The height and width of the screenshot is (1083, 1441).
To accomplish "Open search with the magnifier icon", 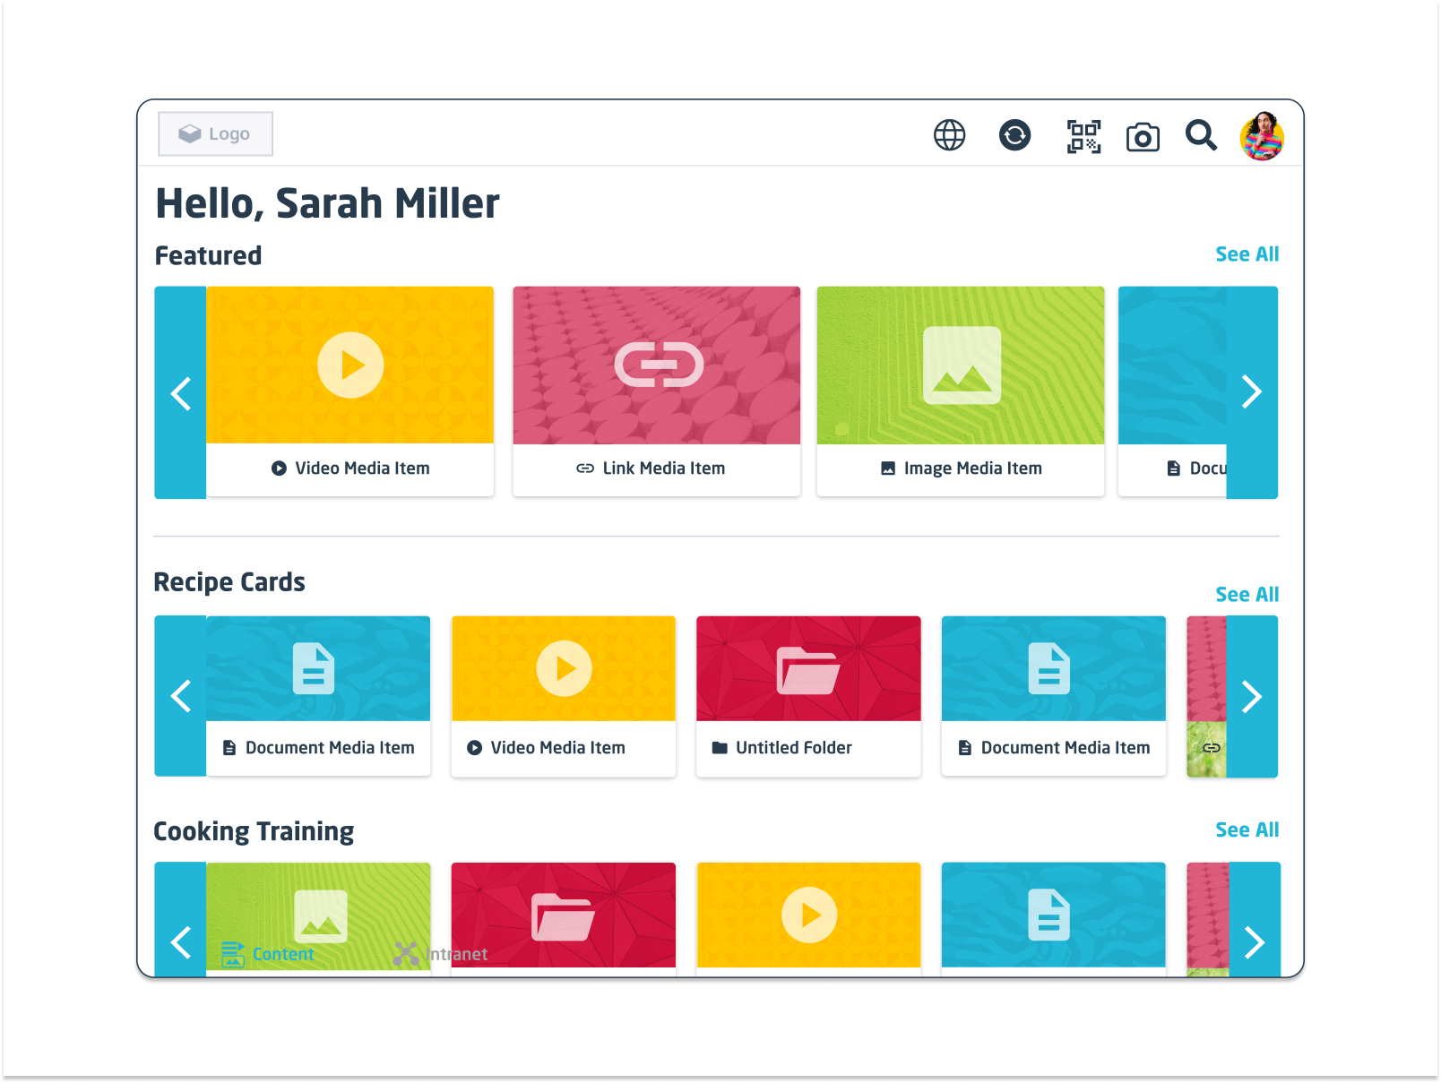I will point(1201,135).
